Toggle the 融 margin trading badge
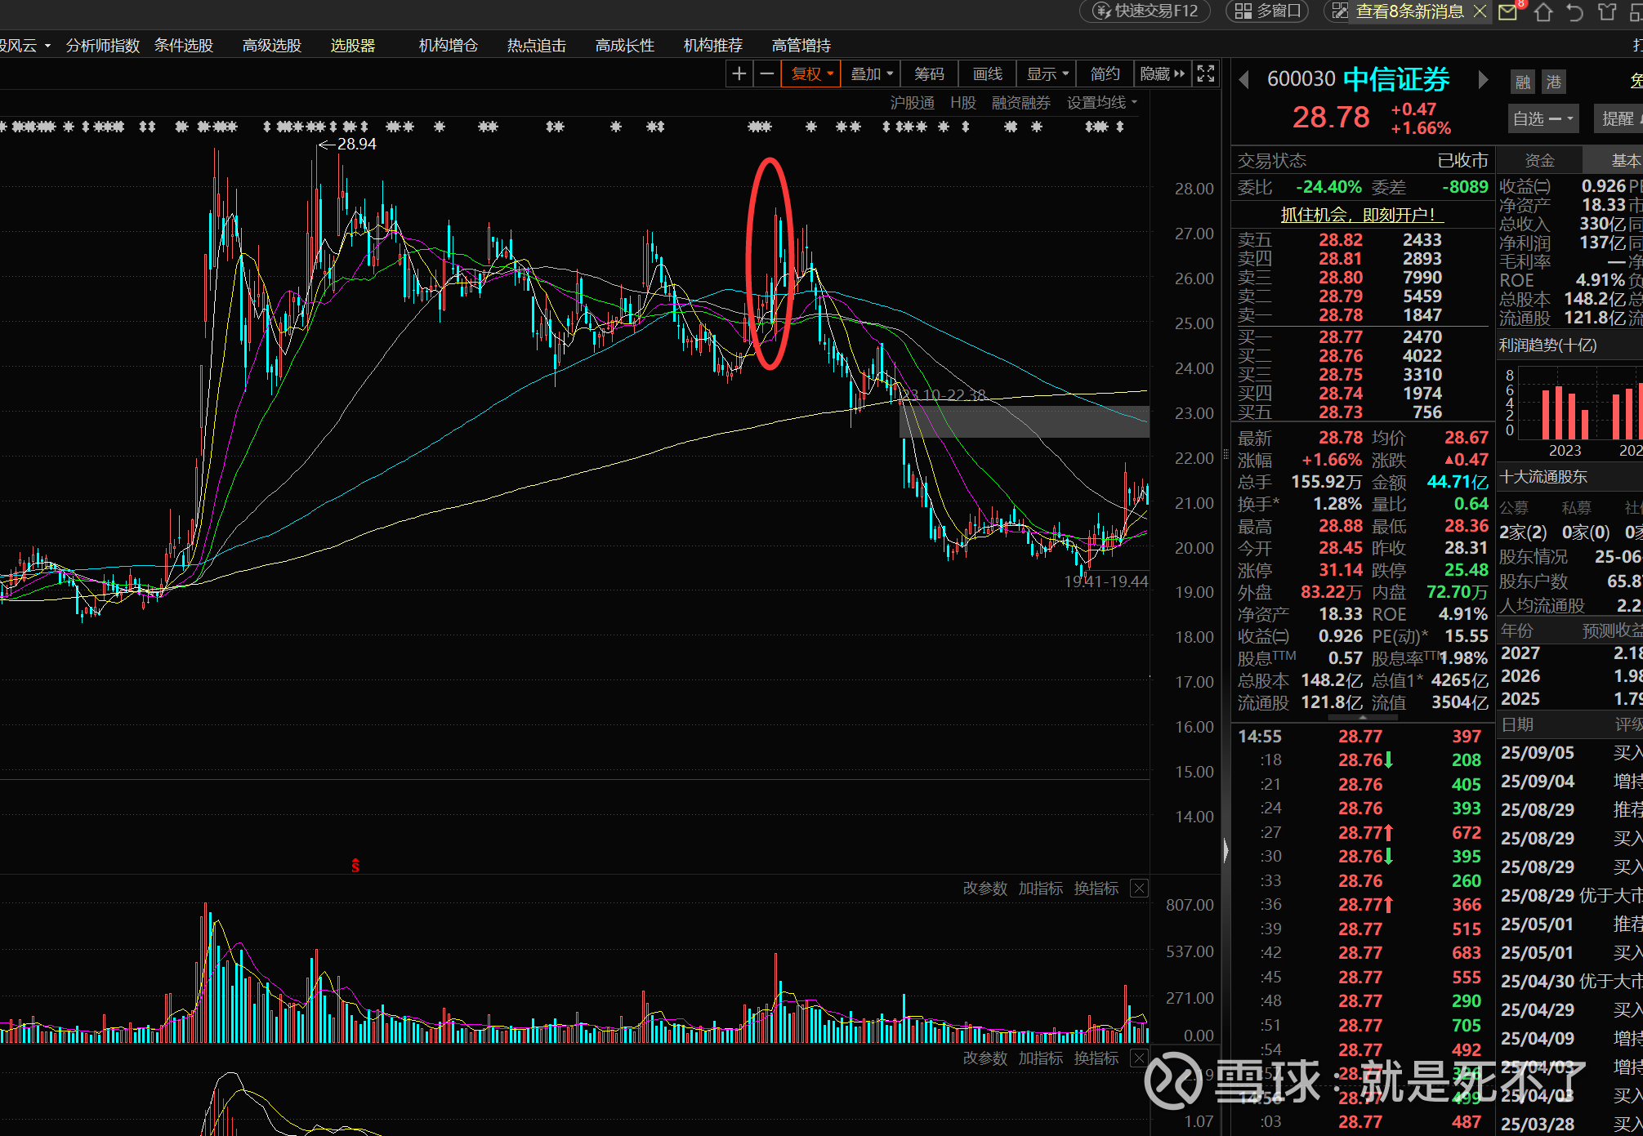The width and height of the screenshot is (1643, 1136). pos(1522,82)
